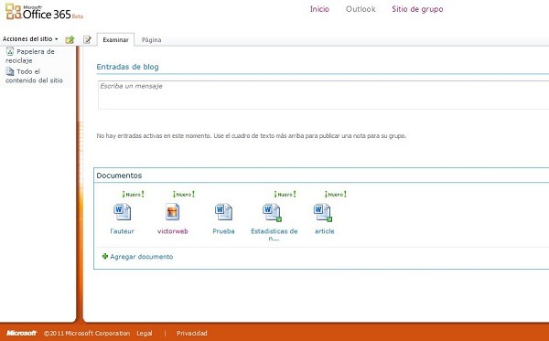Click the 'No hay entradas activas' message
The height and width of the screenshot is (341, 549).
(x=252, y=135)
